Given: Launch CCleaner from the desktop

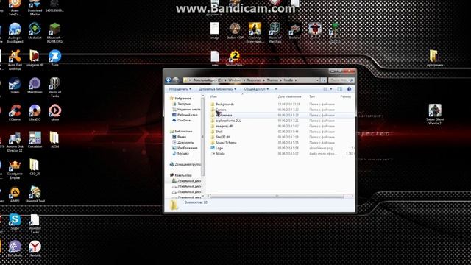Looking at the screenshot, I should [x=15, y=113].
